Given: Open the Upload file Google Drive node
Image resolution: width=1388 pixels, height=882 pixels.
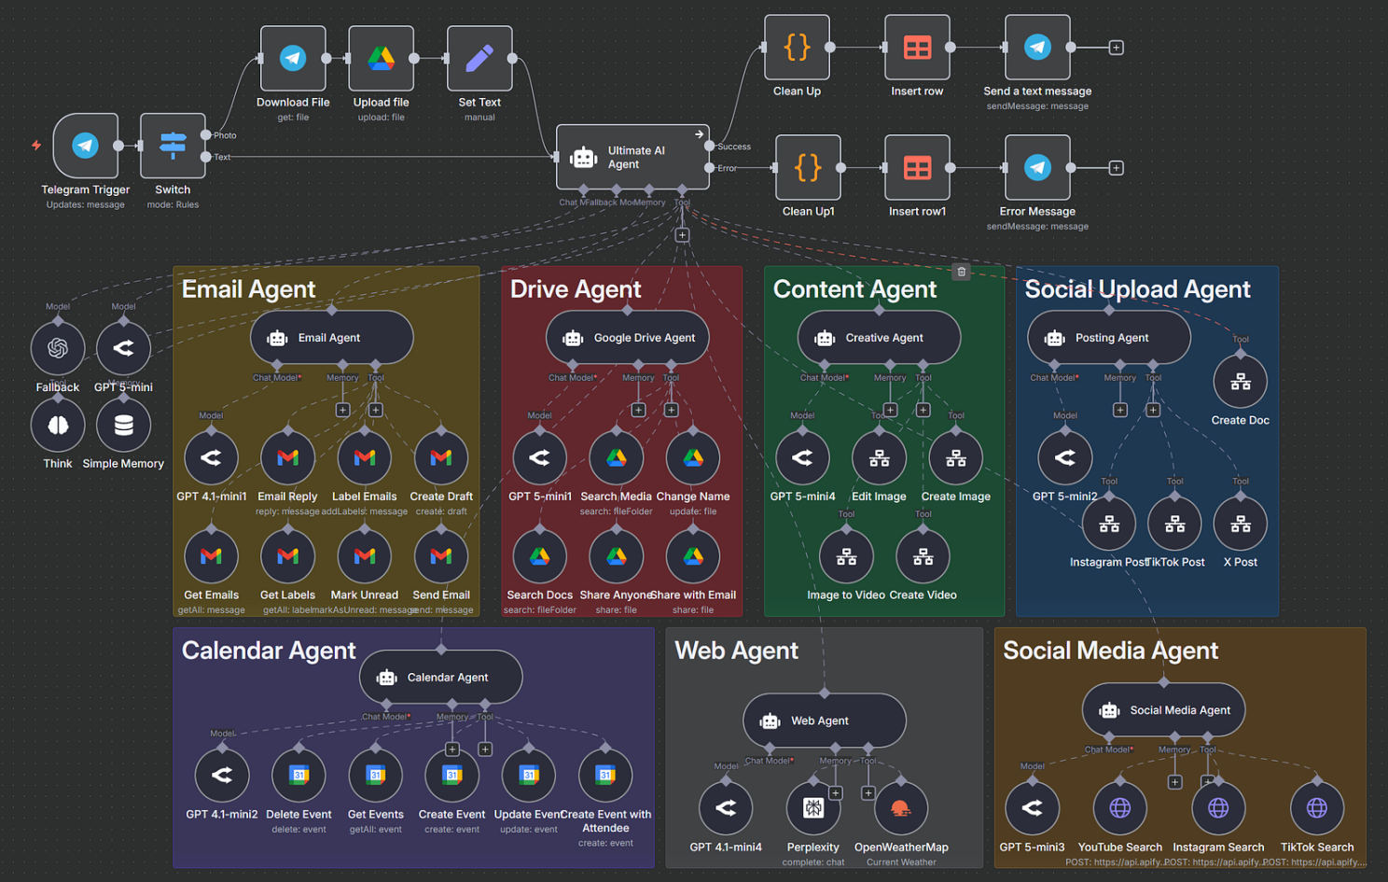Looking at the screenshot, I should 381,59.
